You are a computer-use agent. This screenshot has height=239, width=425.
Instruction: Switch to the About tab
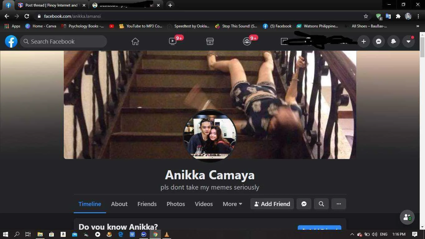119,204
